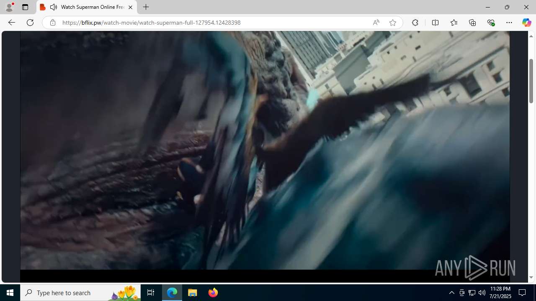Screen dimensions: 536x301
Task: Click the scrollbar down arrow
Action: (x=531, y=277)
